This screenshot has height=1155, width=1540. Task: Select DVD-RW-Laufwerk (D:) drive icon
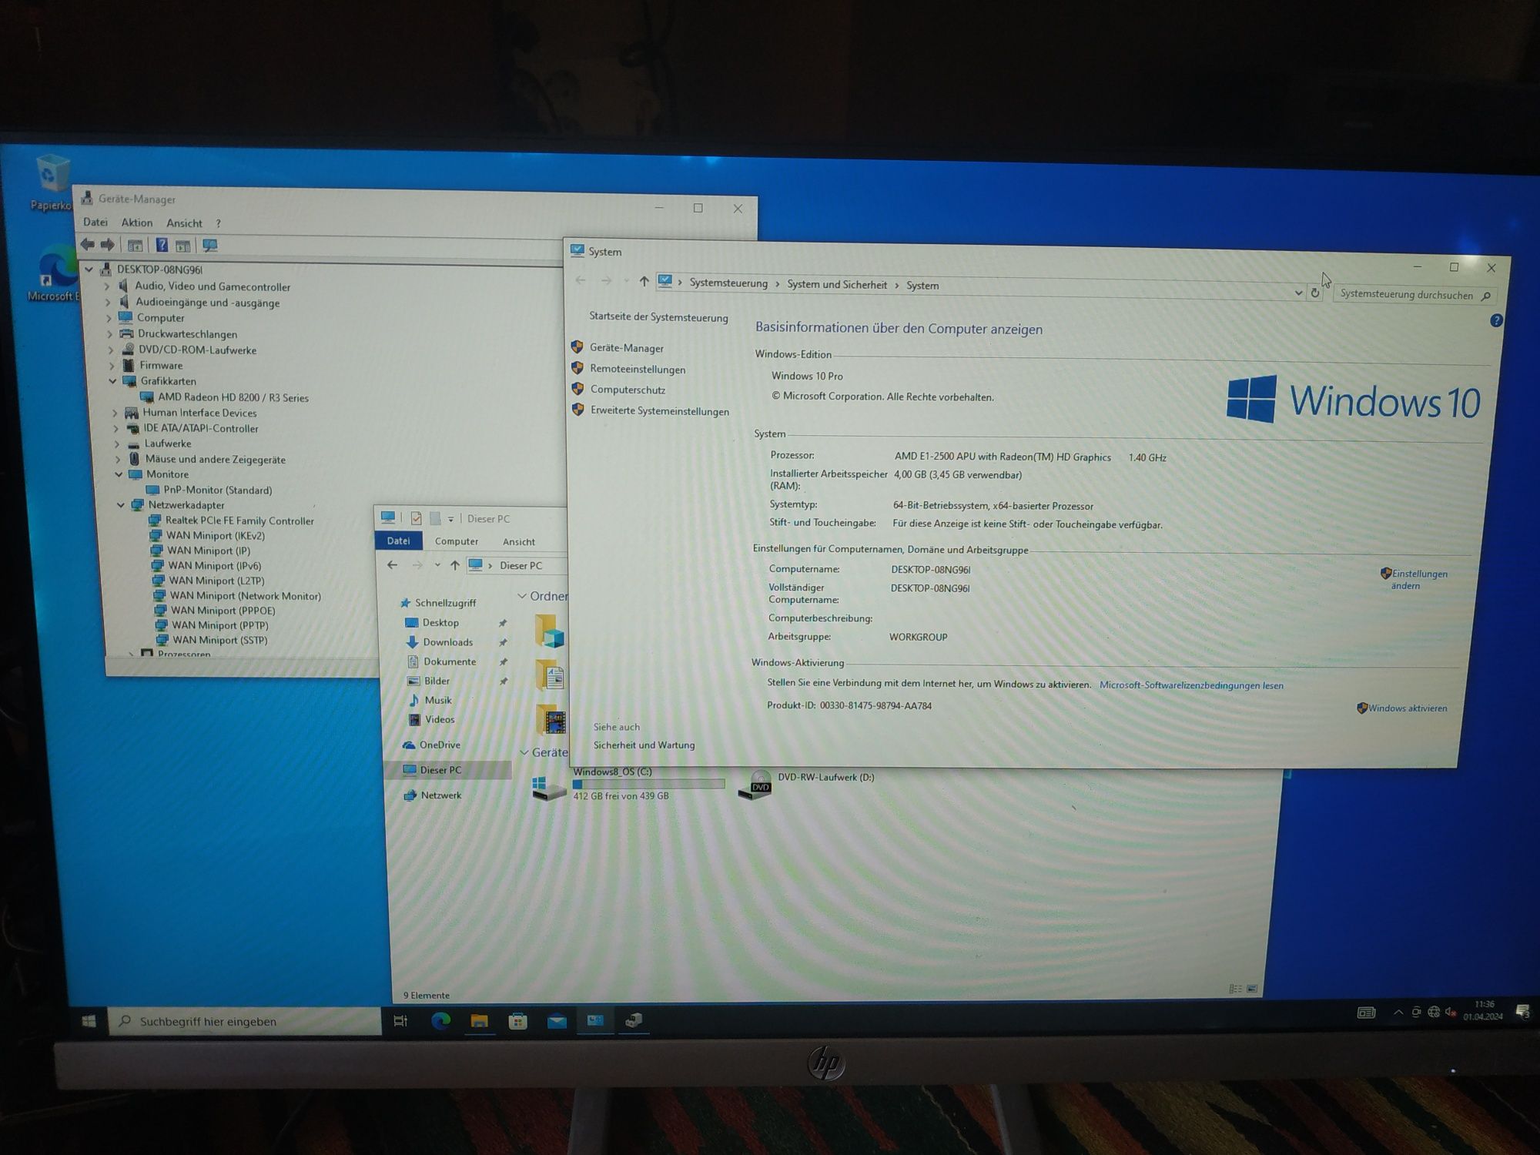click(755, 785)
